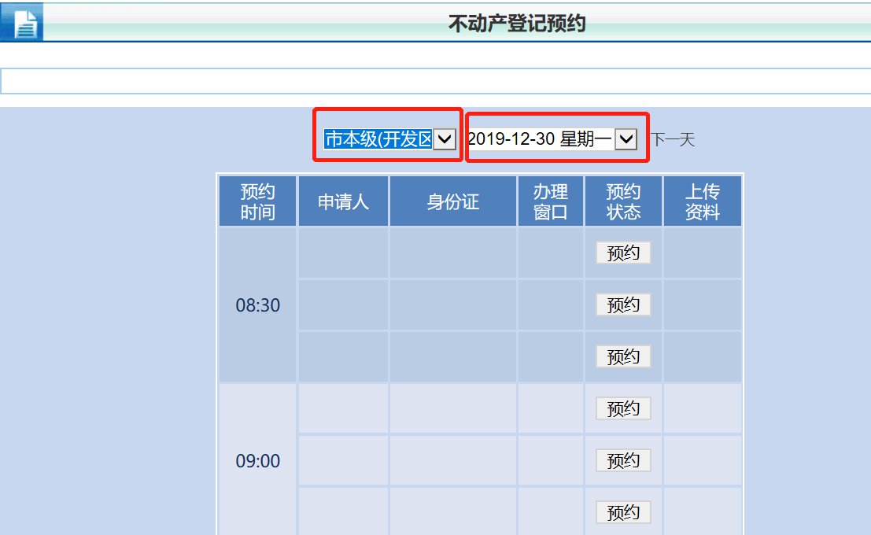
Task: Click the empty text field below the title
Action: 435,81
